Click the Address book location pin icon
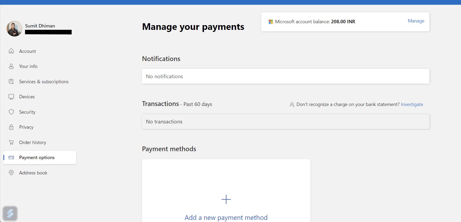The image size is (461, 222). (11, 173)
